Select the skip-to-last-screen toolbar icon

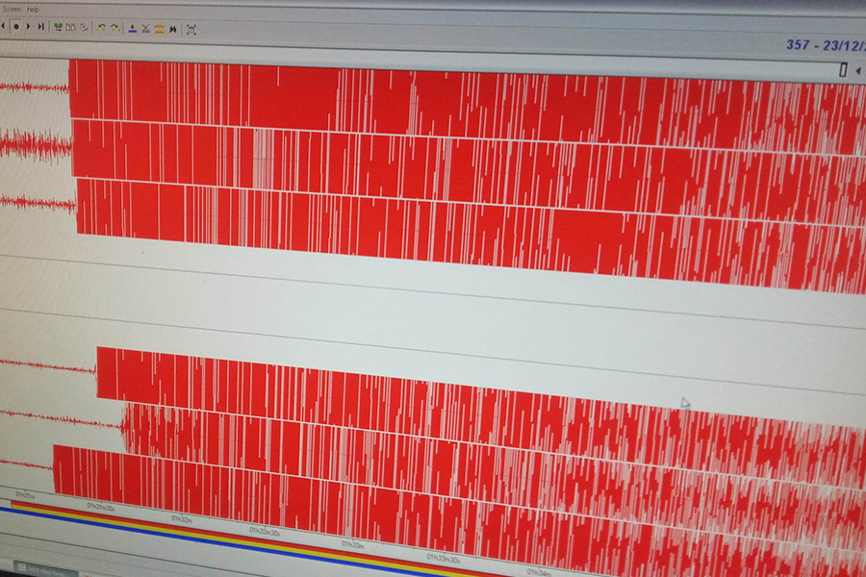tap(40, 28)
